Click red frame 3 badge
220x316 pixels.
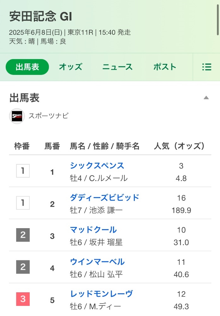23,299
